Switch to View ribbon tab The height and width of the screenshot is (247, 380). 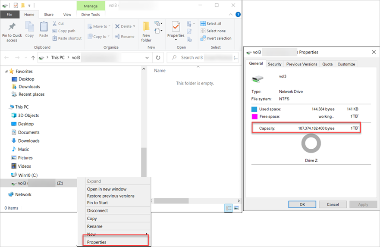pyautogui.click(x=67, y=15)
